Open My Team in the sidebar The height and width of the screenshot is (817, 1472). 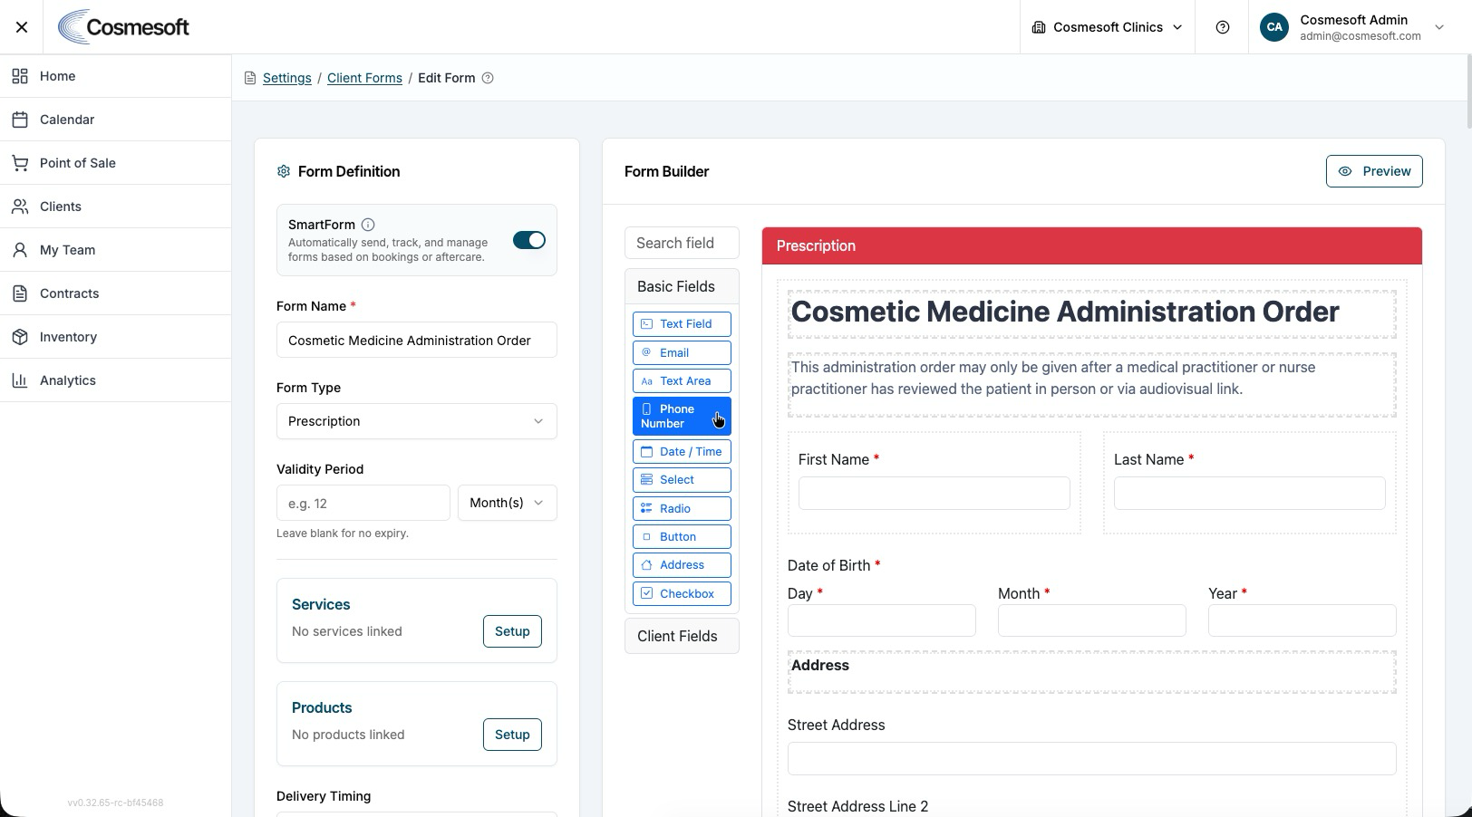click(x=116, y=250)
